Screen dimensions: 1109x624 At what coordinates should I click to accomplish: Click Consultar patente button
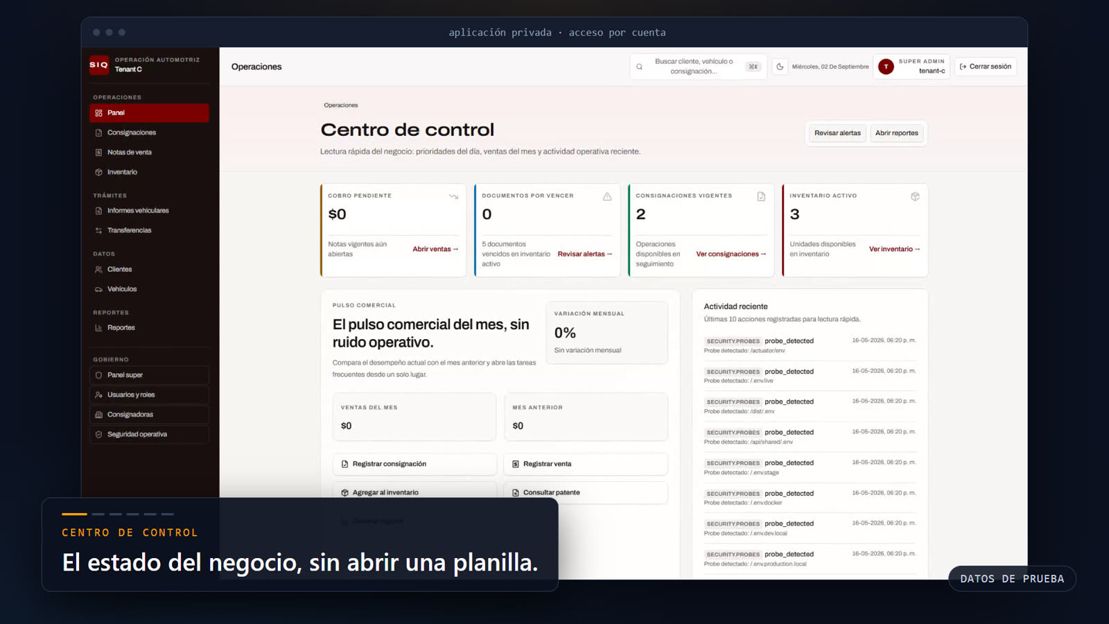[x=586, y=492]
